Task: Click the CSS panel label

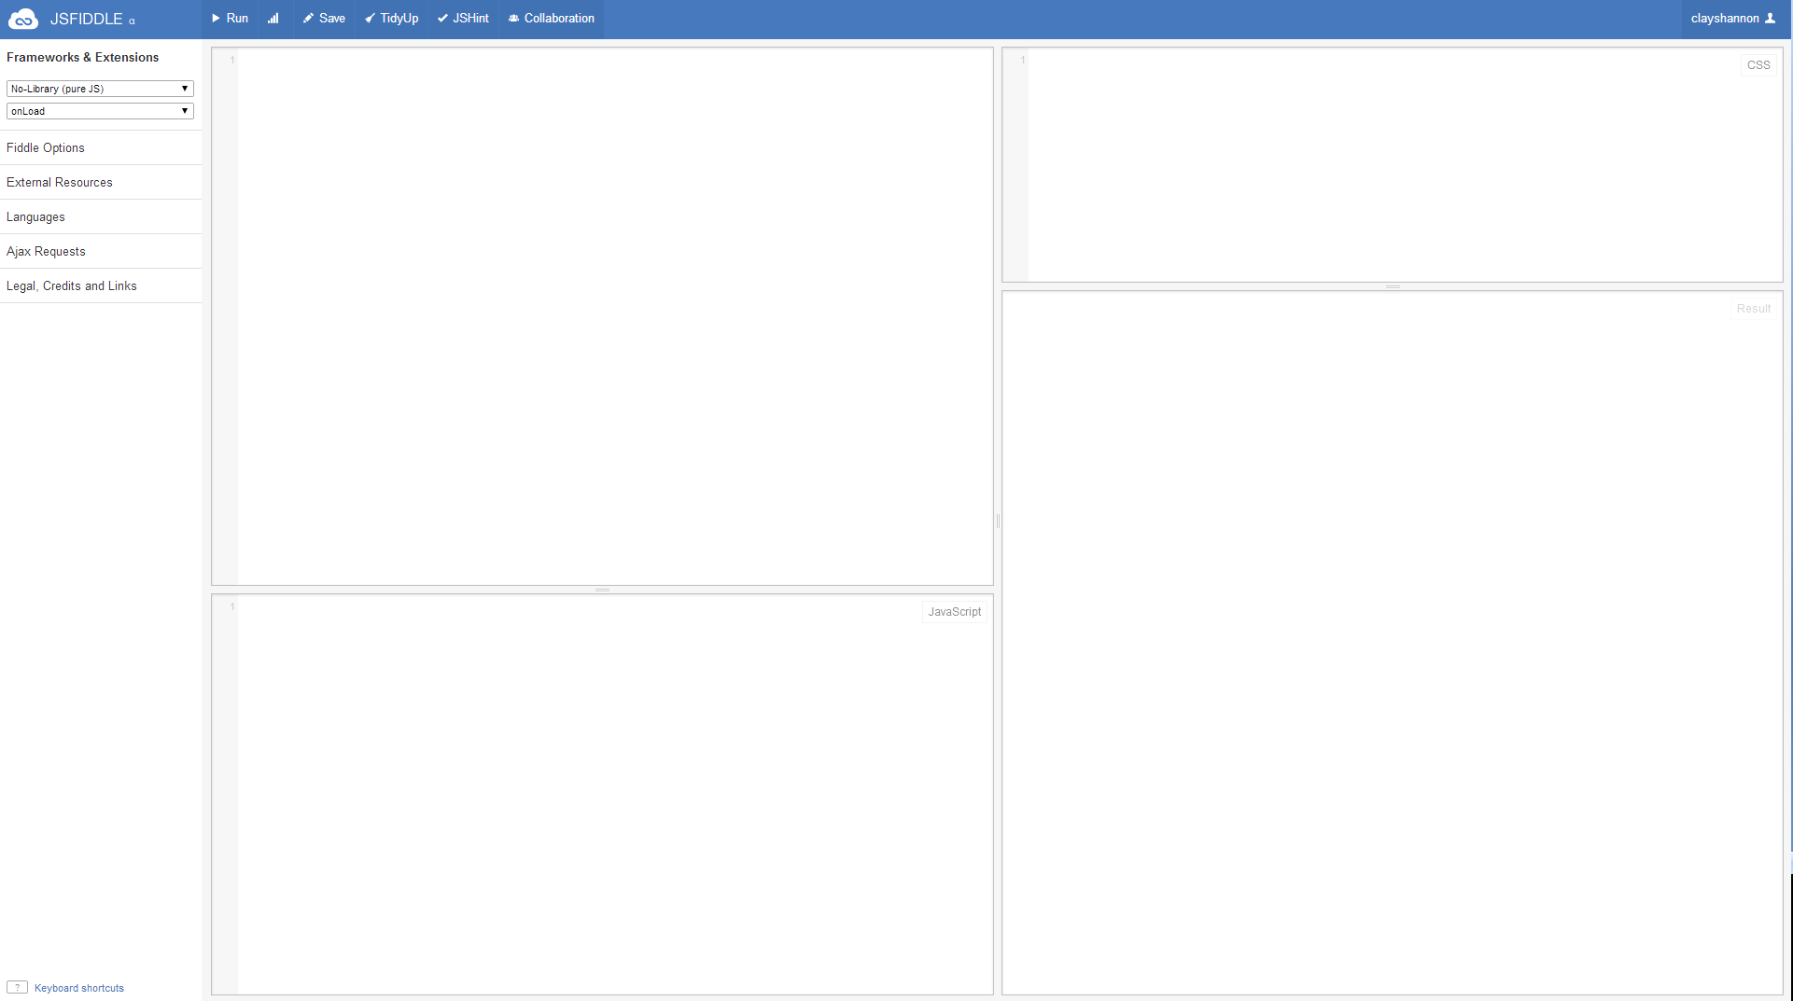Action: (1758, 65)
